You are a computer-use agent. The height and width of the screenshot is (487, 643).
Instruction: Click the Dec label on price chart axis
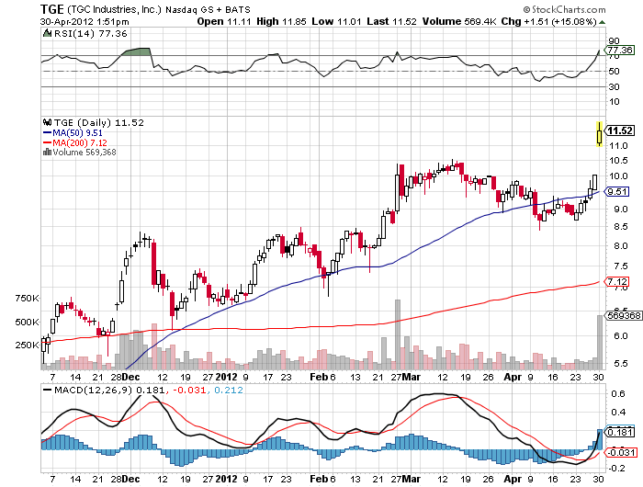coord(131,377)
